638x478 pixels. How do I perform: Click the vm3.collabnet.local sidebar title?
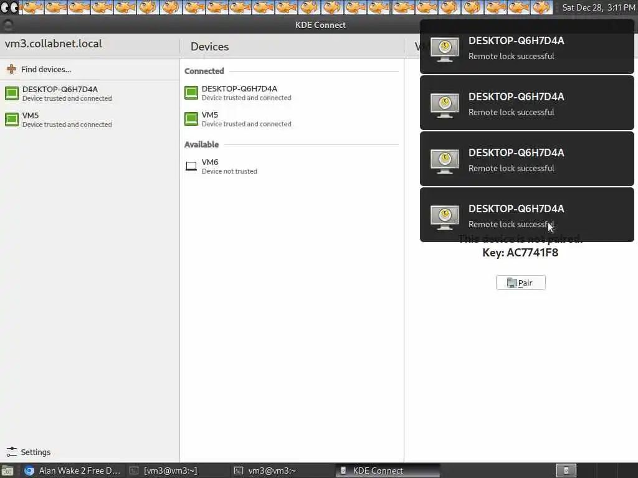(x=54, y=44)
